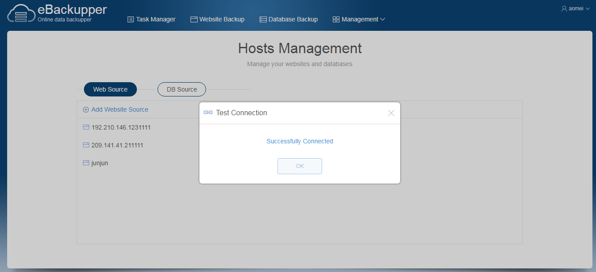This screenshot has width=596, height=272.
Task: Click the Task Manager list icon
Action: (x=131, y=19)
